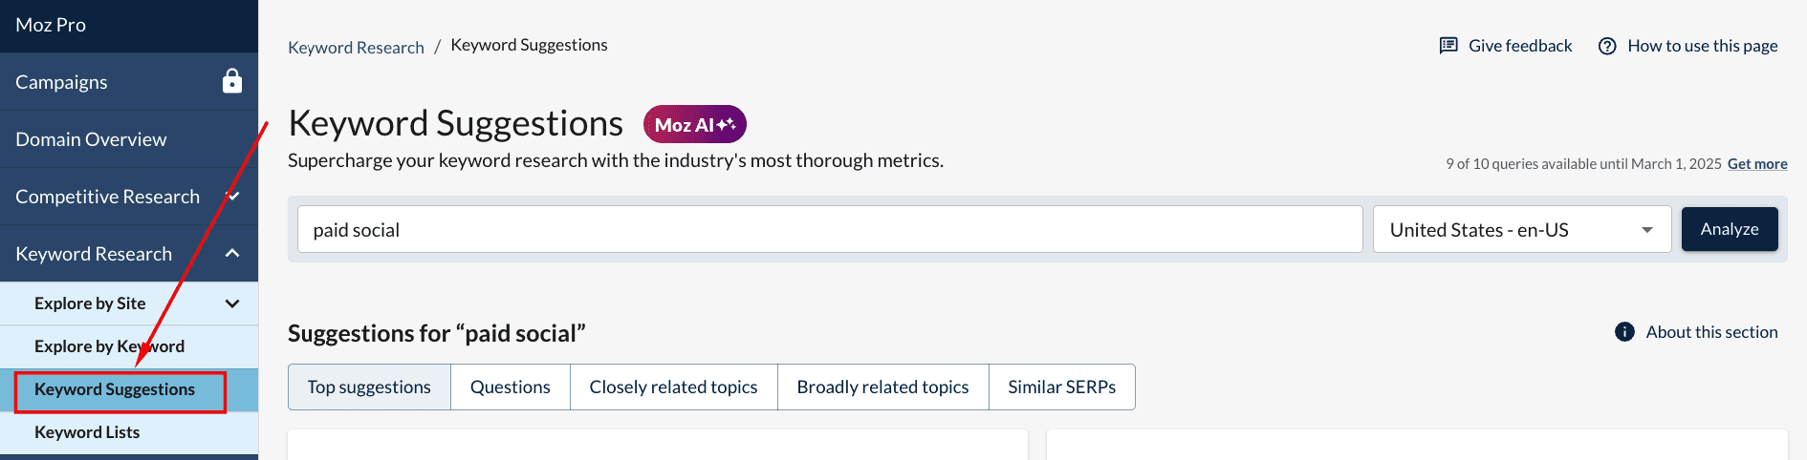The height and width of the screenshot is (460, 1807).
Task: Click the About this section info icon
Action: [x=1624, y=332]
